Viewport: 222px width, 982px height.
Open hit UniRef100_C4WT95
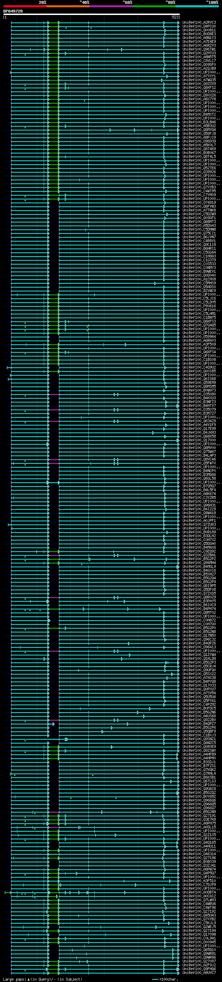click(199, 191)
